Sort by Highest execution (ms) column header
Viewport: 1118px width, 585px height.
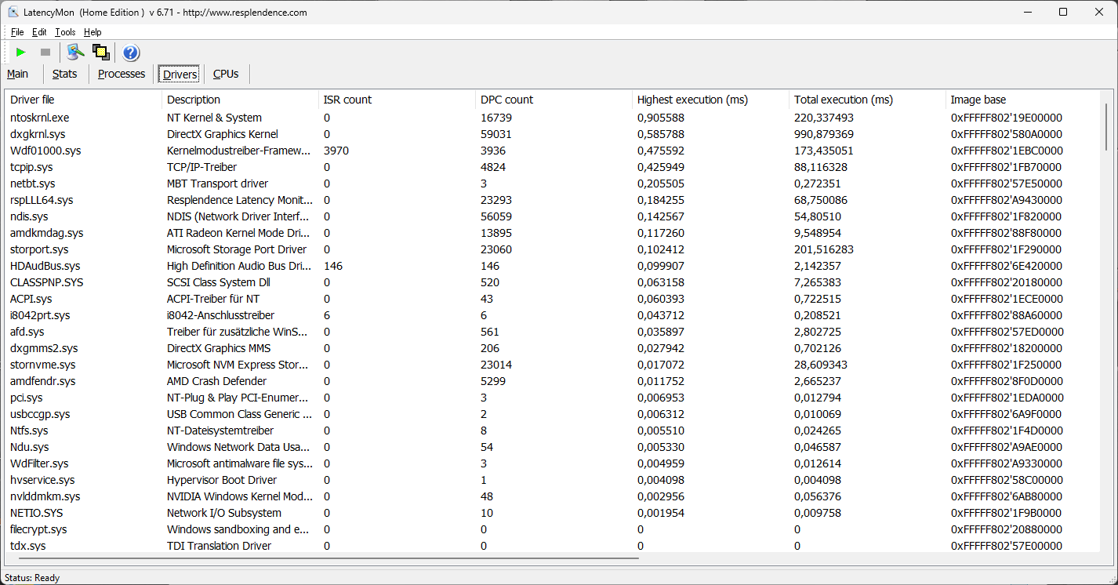click(x=692, y=100)
